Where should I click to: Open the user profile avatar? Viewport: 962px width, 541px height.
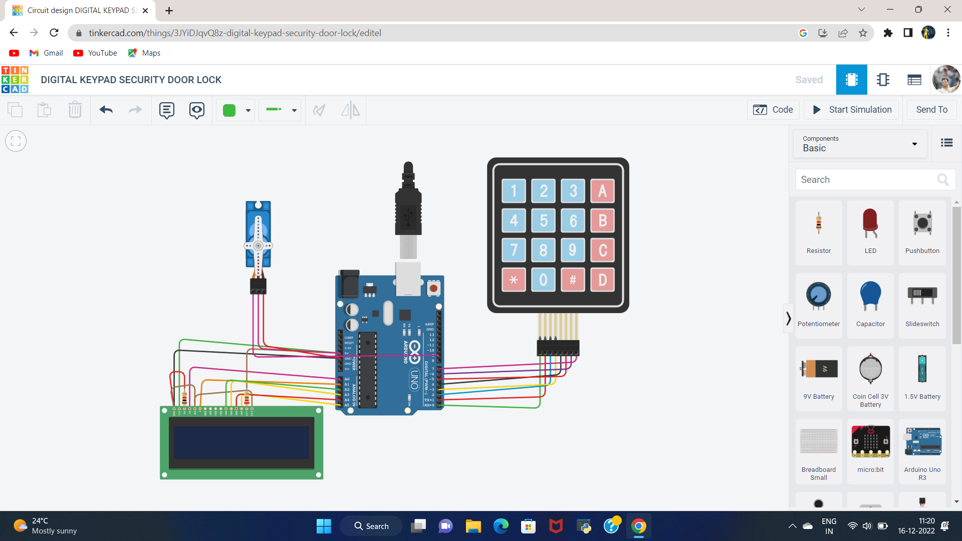click(946, 80)
